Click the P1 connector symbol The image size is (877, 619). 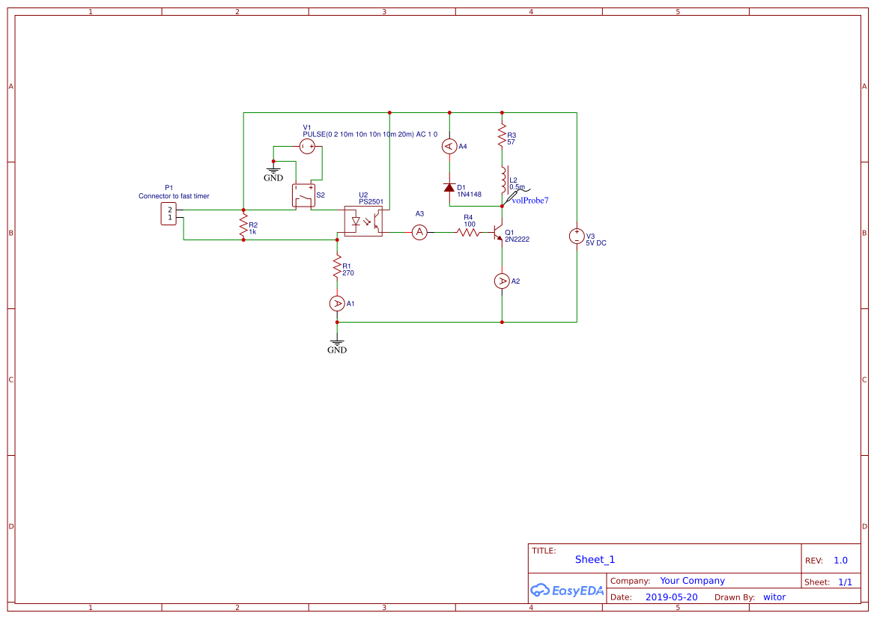tap(169, 214)
